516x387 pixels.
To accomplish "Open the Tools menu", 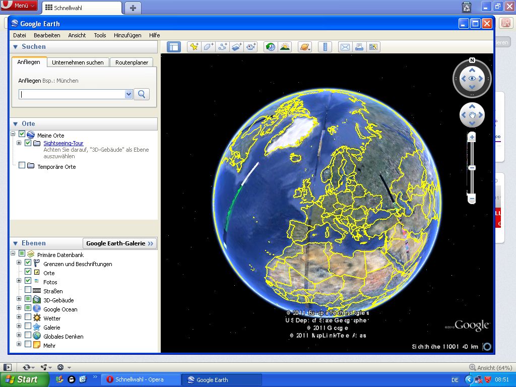I will (x=100, y=35).
